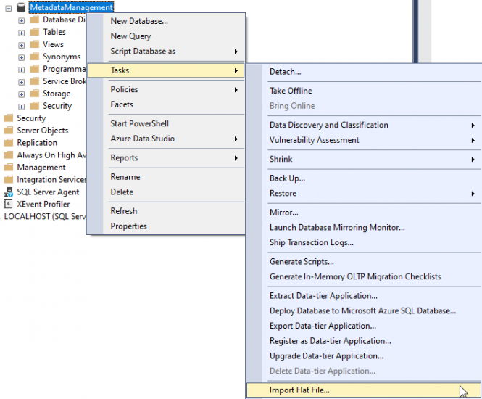Screen dimensions: 482x399
Task: Open Properties from the context menu
Action: [128, 226]
